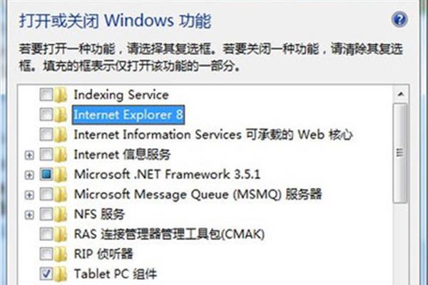
Task: Expand the Microsoft Message Queue (MSMQ) node
Action: 29,195
